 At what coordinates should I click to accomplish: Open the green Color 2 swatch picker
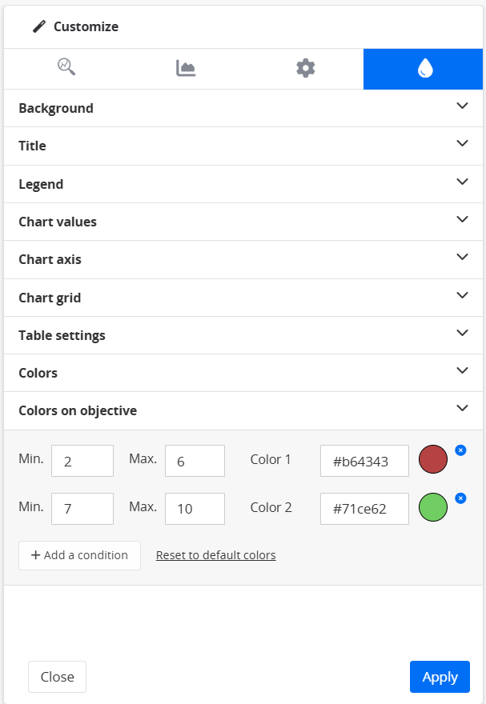[433, 508]
